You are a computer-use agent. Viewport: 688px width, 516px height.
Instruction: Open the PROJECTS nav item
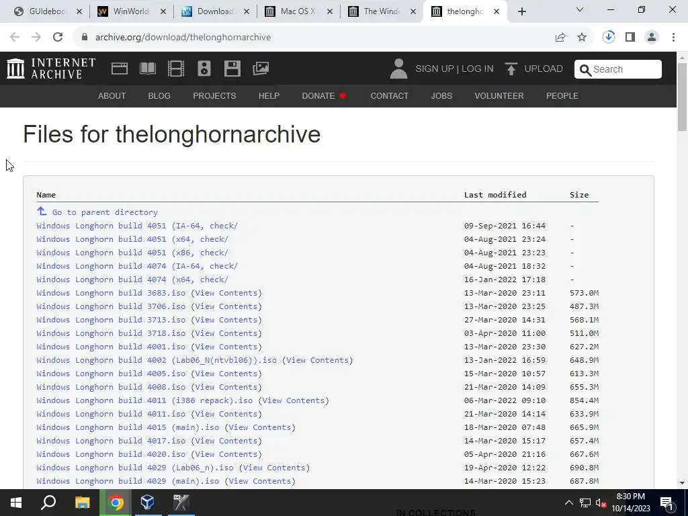tap(214, 95)
